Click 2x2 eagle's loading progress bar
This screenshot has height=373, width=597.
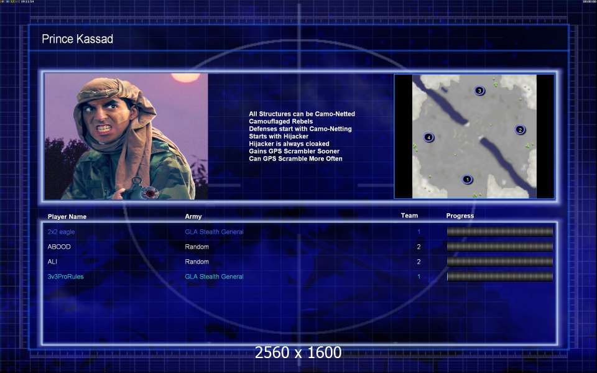pos(499,232)
